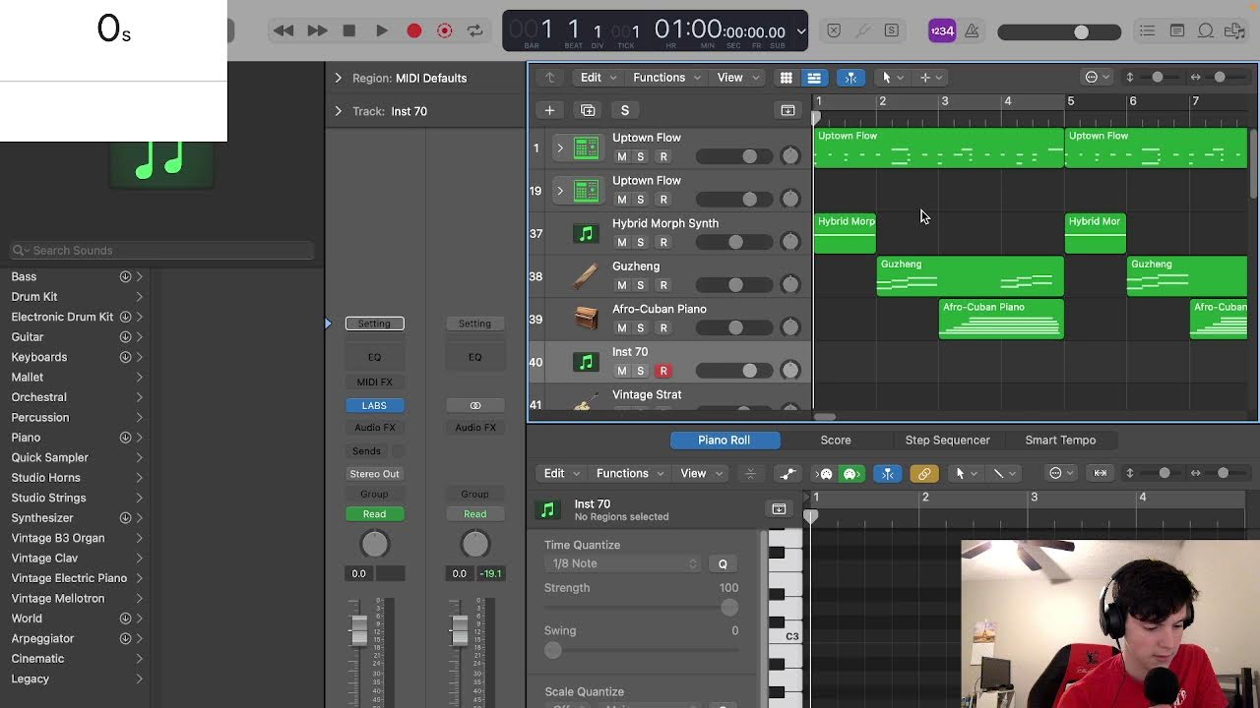1260x708 pixels.
Task: Open the tracks area View menu
Action: click(x=736, y=78)
